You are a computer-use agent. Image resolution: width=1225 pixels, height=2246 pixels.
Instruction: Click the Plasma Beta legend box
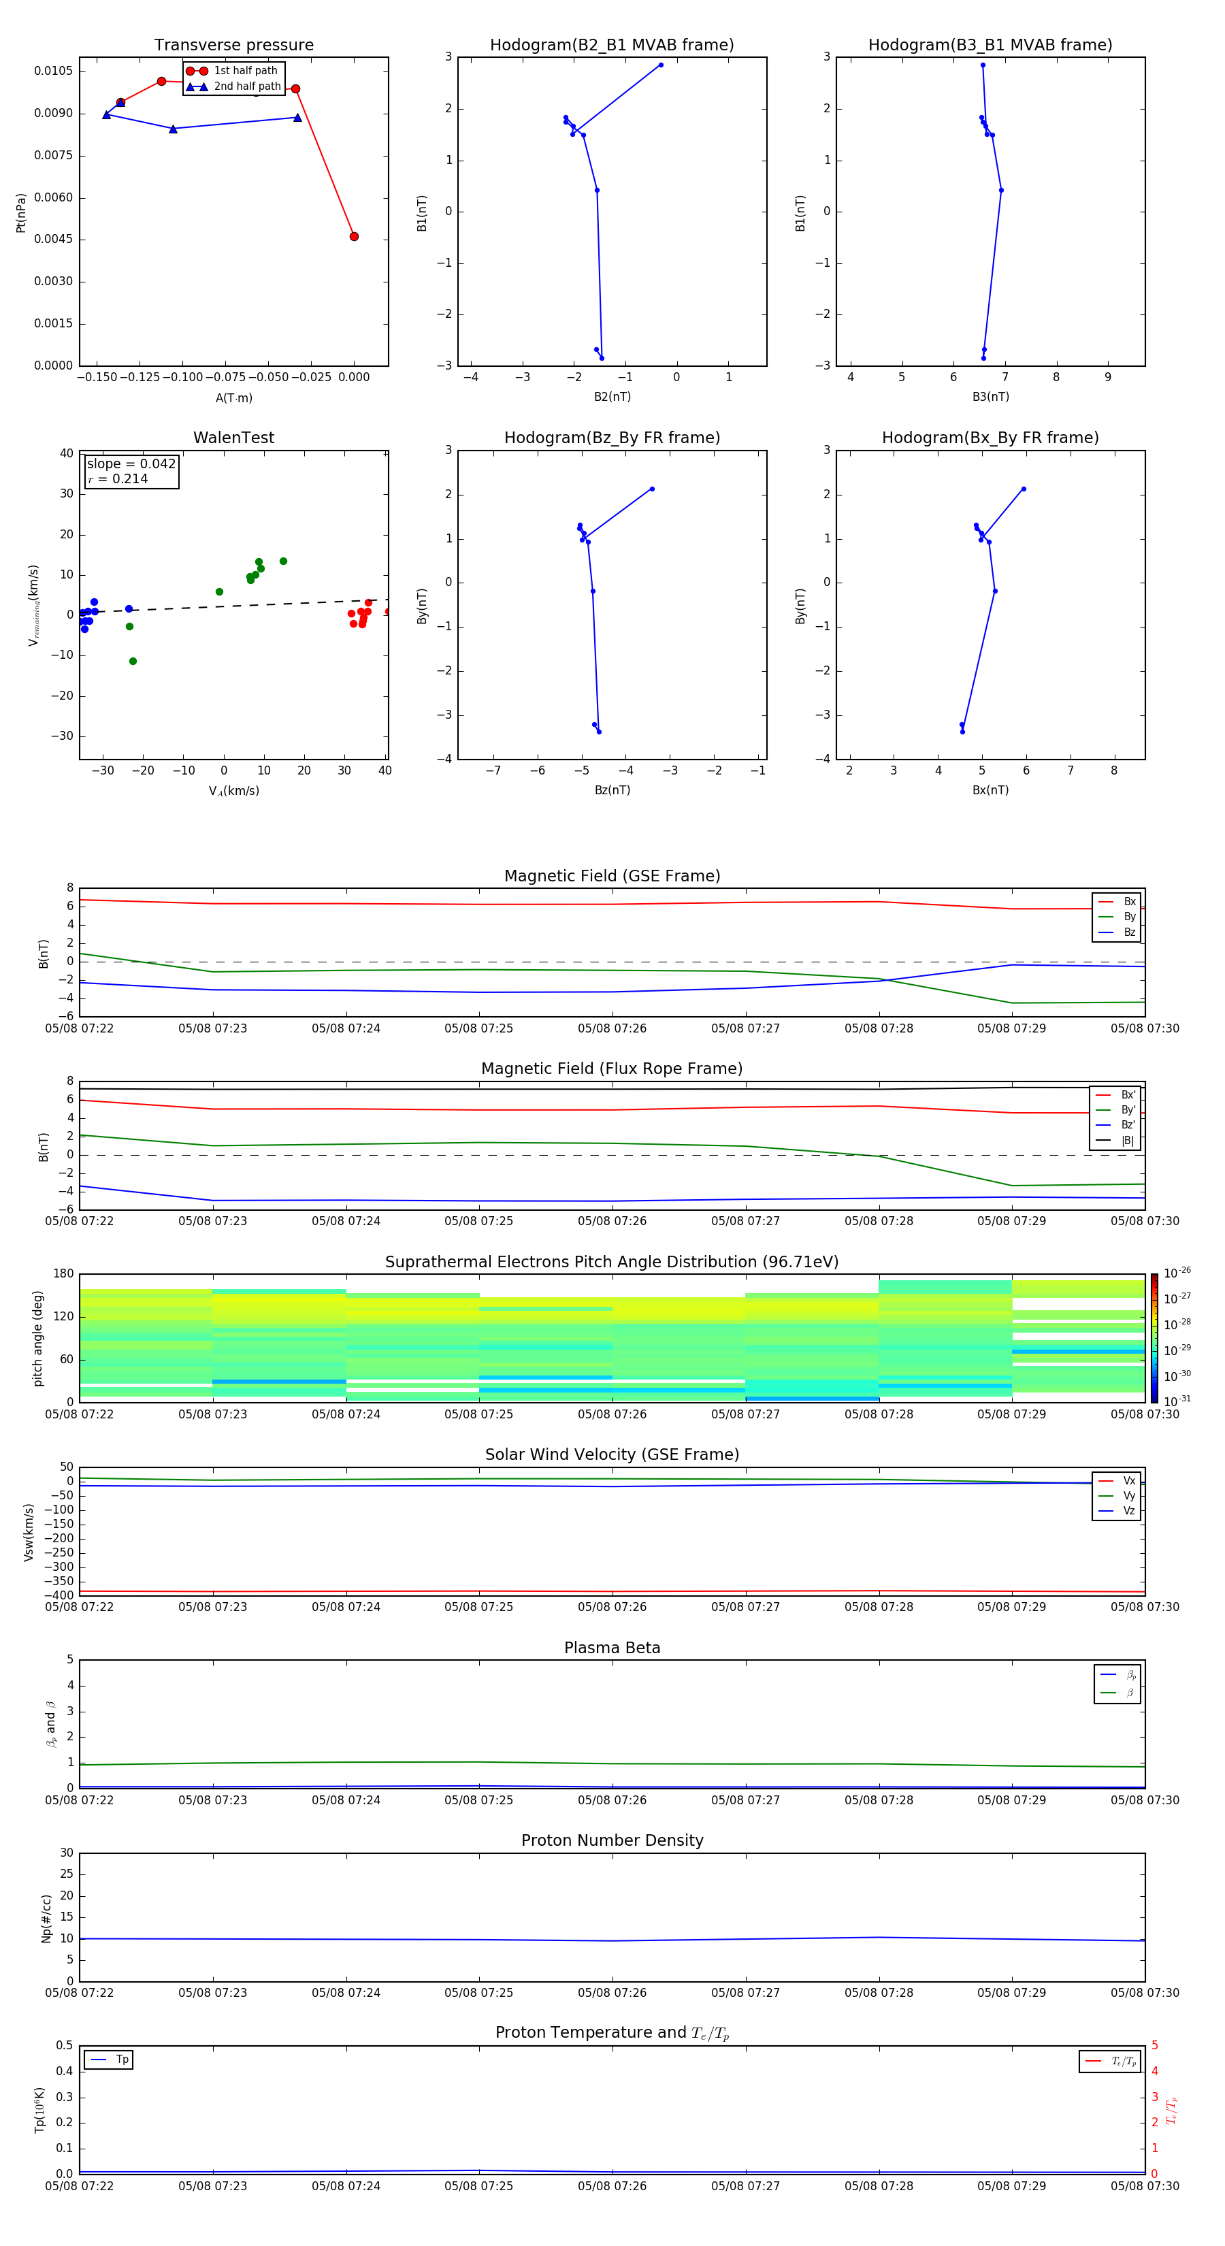point(1117,1684)
